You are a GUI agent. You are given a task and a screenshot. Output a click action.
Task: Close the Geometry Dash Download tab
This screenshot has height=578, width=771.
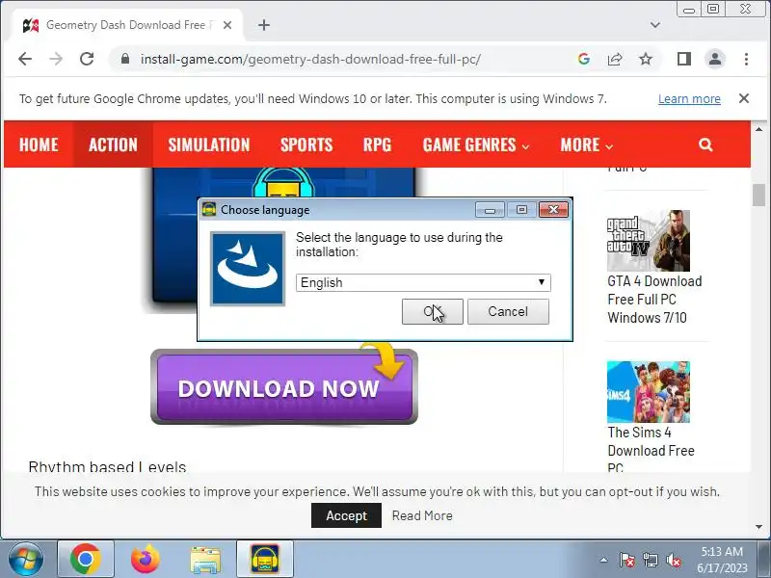pyautogui.click(x=227, y=25)
